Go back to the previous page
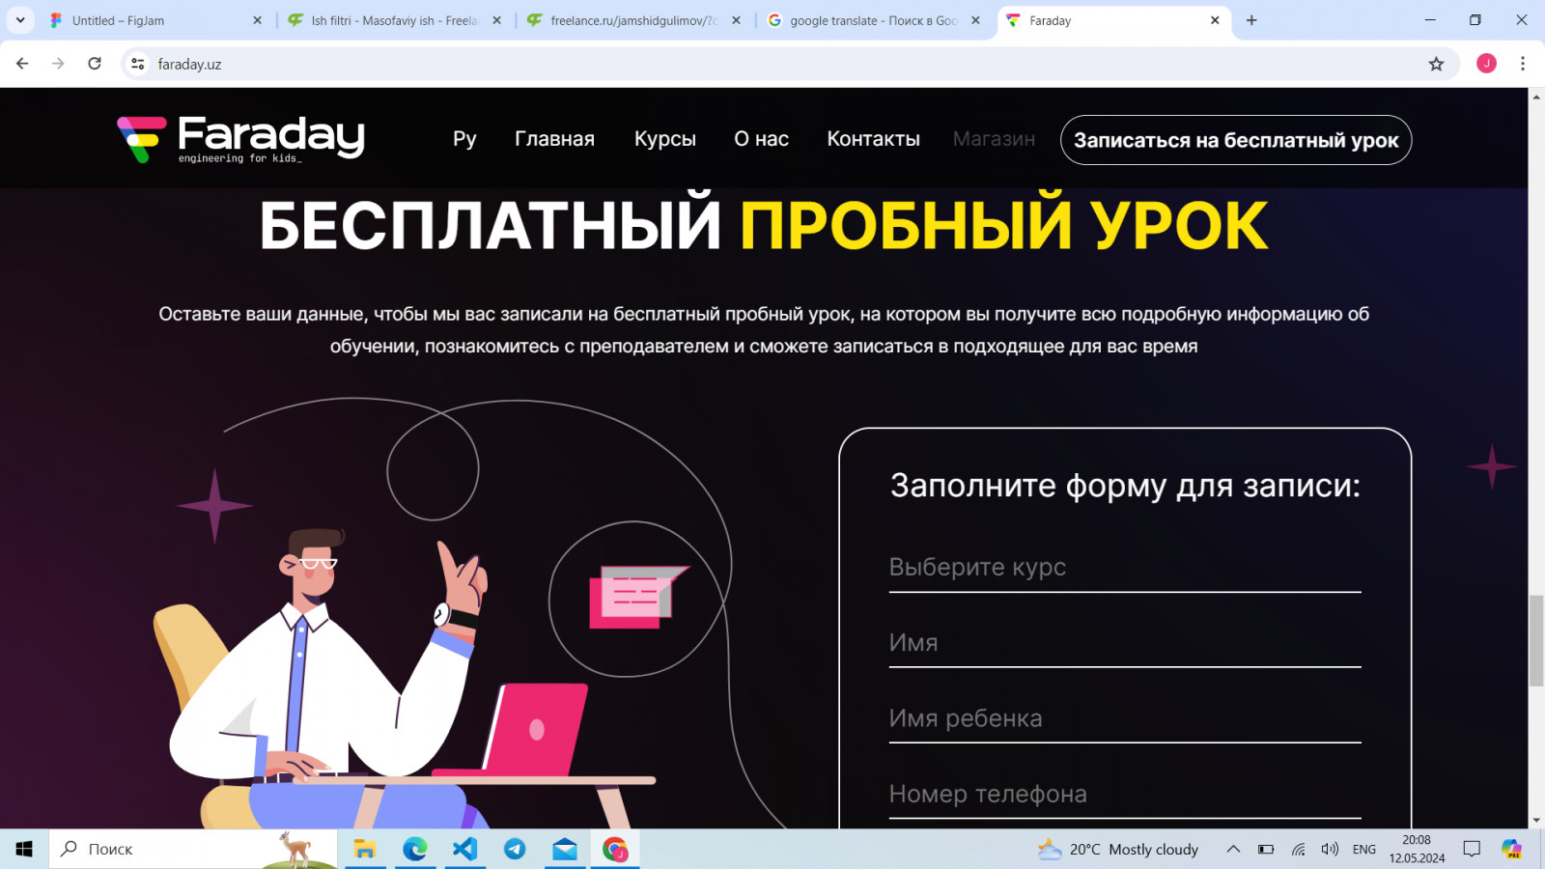This screenshot has width=1545, height=869. tap(22, 64)
